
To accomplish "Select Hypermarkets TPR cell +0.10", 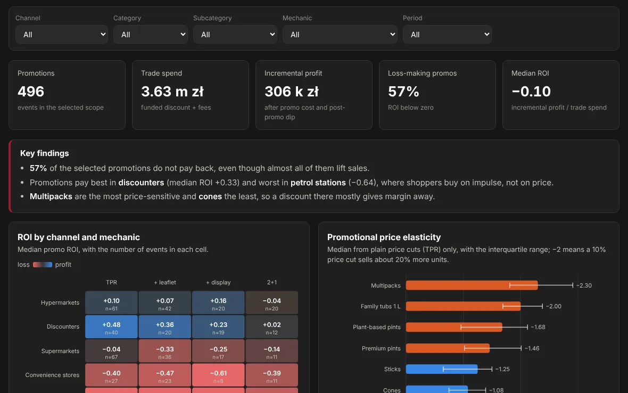I will 111,302.
